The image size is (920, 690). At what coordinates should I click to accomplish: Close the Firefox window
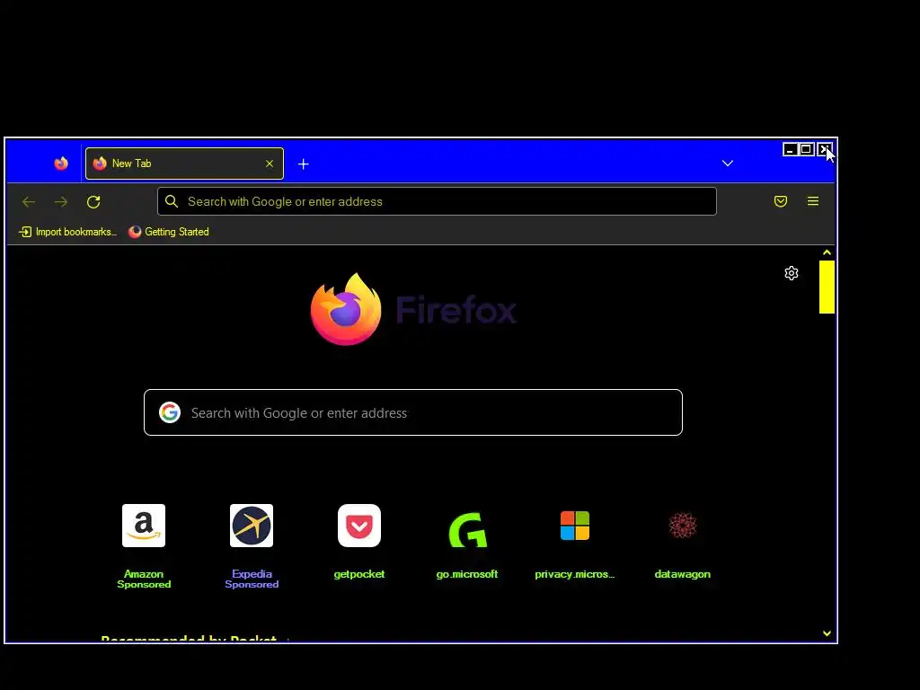[823, 150]
